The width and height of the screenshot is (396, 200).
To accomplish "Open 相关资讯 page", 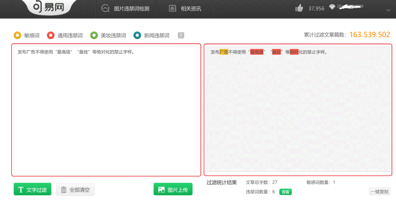I will [184, 8].
